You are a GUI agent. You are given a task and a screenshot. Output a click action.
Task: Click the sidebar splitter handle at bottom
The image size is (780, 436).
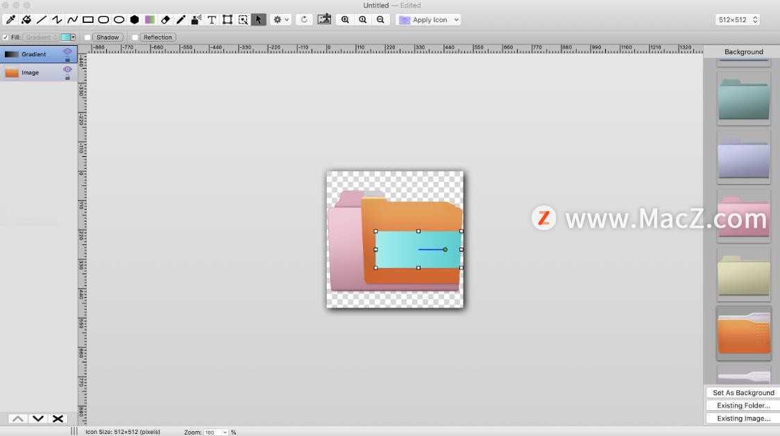point(74,431)
